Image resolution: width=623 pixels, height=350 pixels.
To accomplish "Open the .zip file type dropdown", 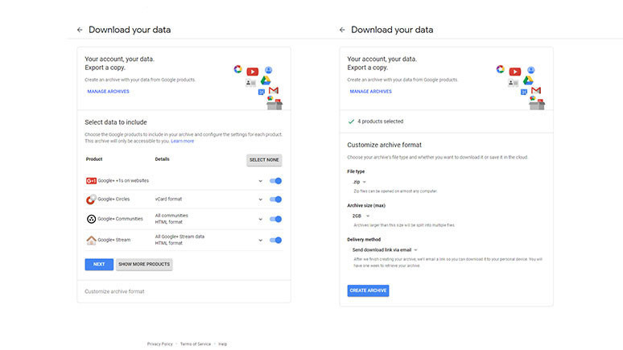I will coord(359,182).
